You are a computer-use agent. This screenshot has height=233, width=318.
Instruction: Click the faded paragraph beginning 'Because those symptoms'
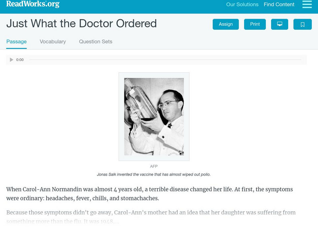pos(151,217)
